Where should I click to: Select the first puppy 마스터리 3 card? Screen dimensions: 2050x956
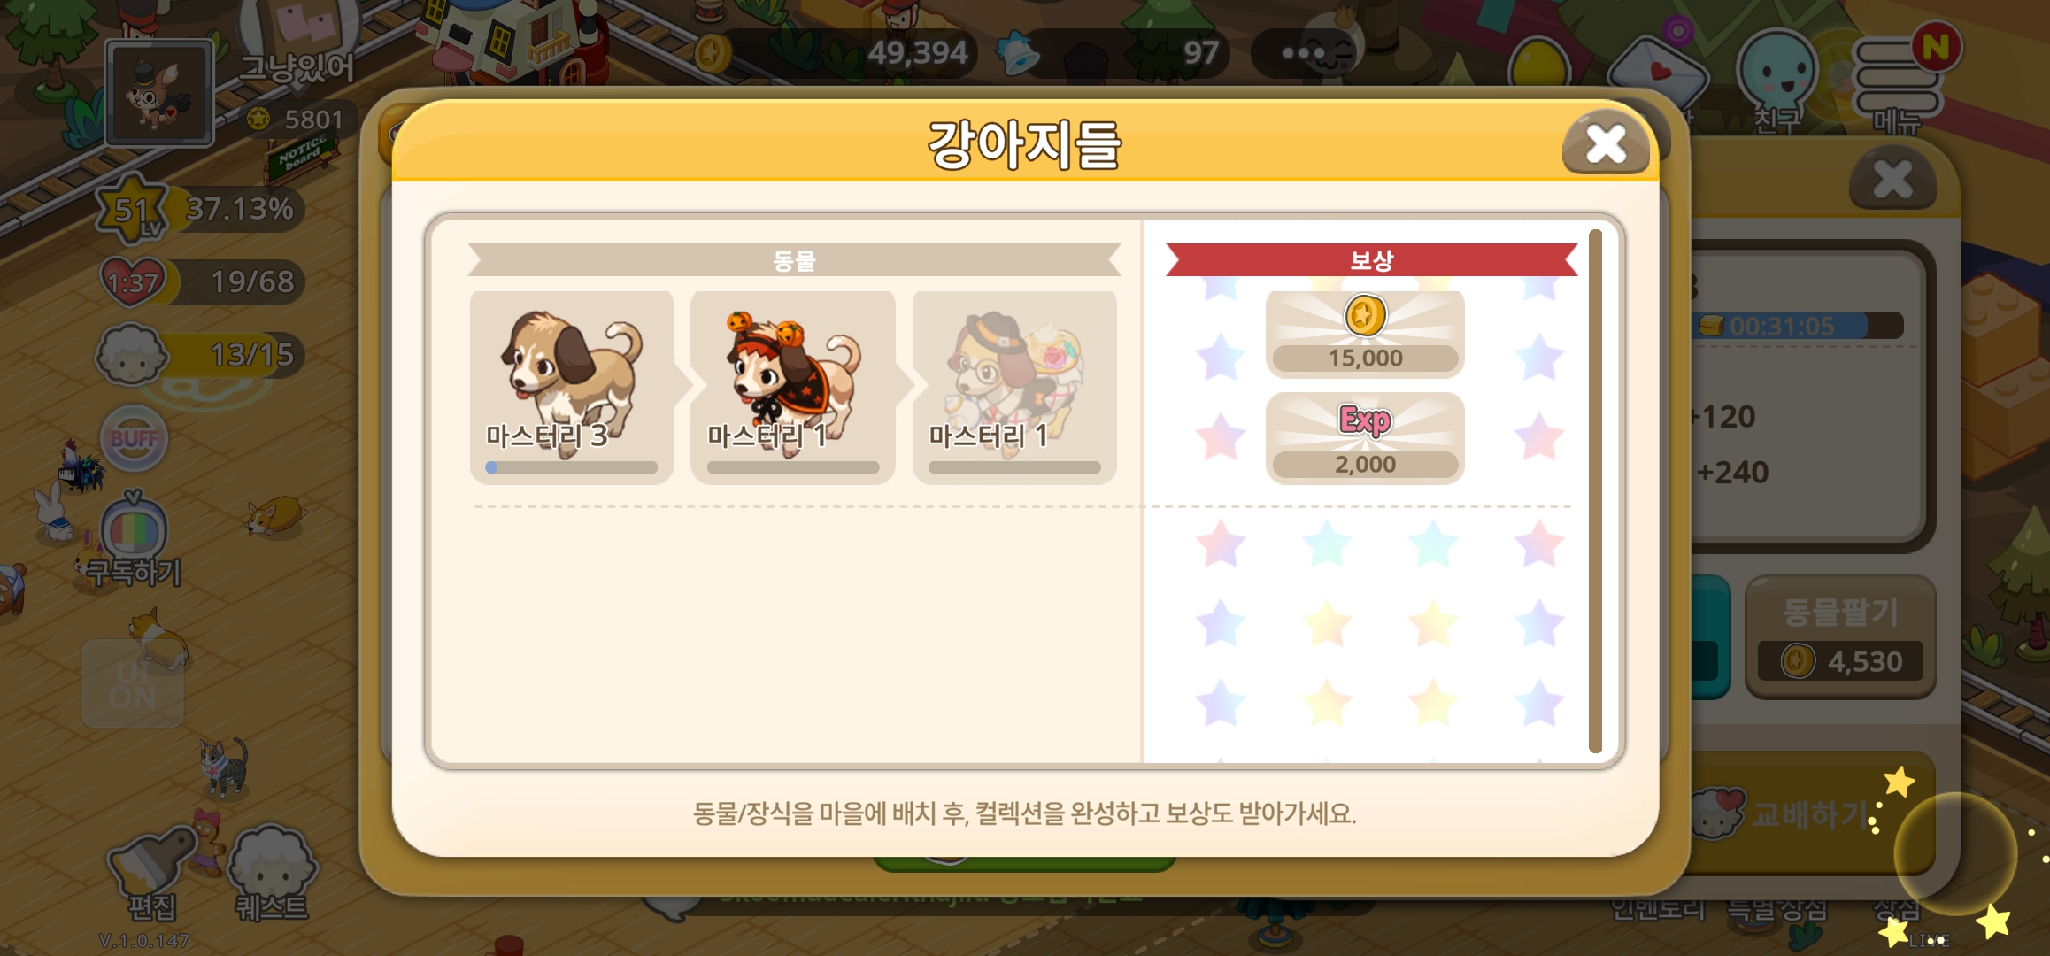point(572,387)
